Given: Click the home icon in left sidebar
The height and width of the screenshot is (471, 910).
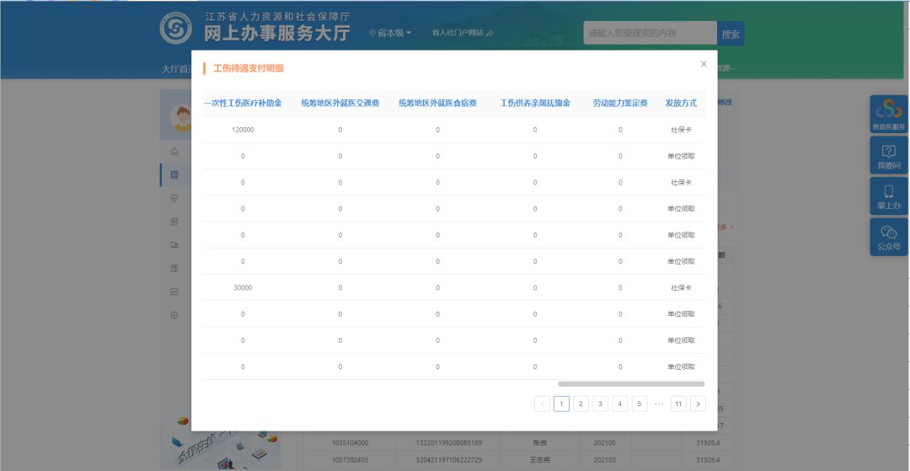Looking at the screenshot, I should click(174, 152).
